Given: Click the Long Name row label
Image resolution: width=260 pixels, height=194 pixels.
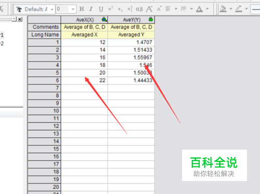Looking at the screenshot, I should pos(44,35).
